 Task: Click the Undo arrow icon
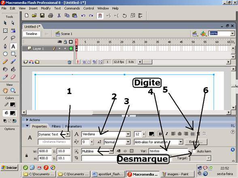(83, 16)
